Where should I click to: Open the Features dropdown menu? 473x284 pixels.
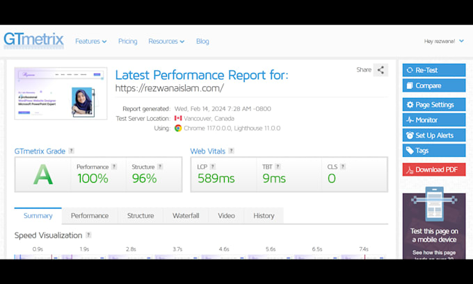click(91, 41)
